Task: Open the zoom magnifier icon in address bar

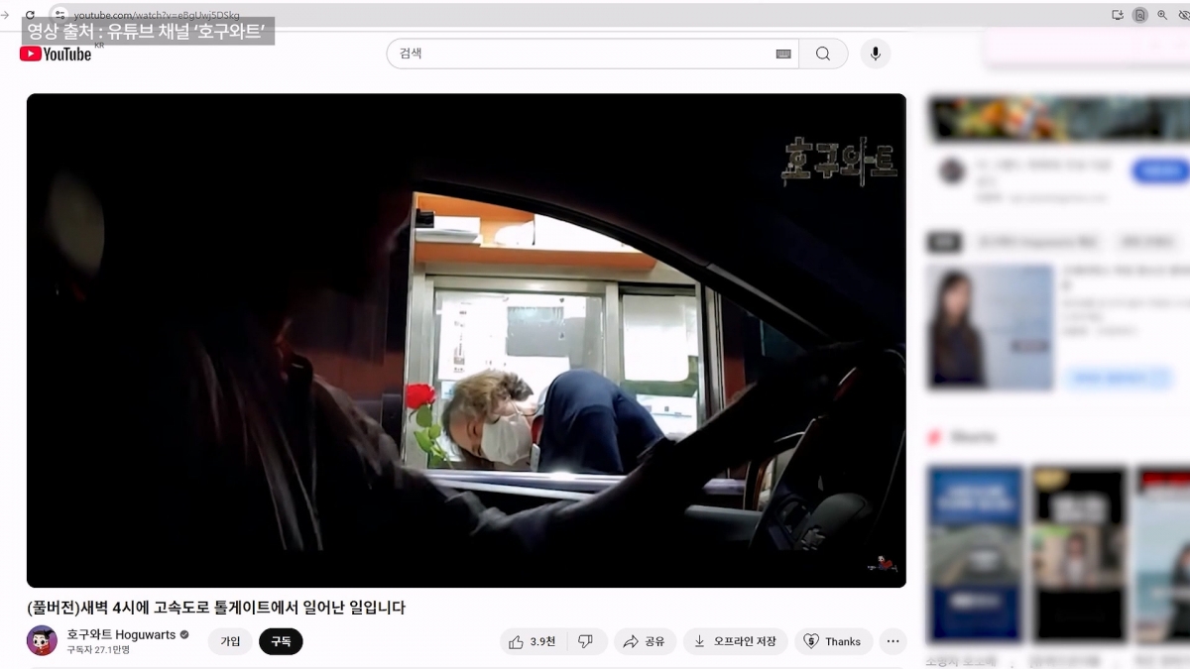Action: [x=1162, y=15]
